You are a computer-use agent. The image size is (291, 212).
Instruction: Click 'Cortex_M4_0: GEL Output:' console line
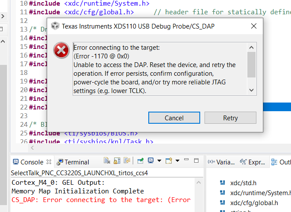click(58, 183)
